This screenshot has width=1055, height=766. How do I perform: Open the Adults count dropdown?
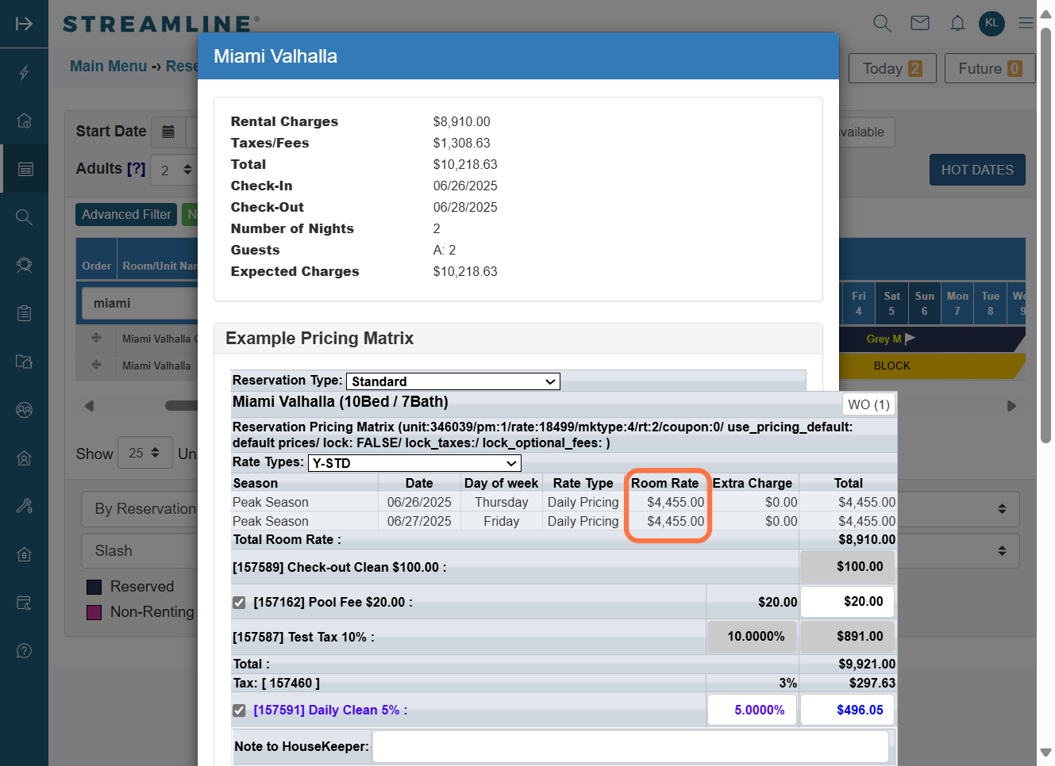tap(175, 170)
